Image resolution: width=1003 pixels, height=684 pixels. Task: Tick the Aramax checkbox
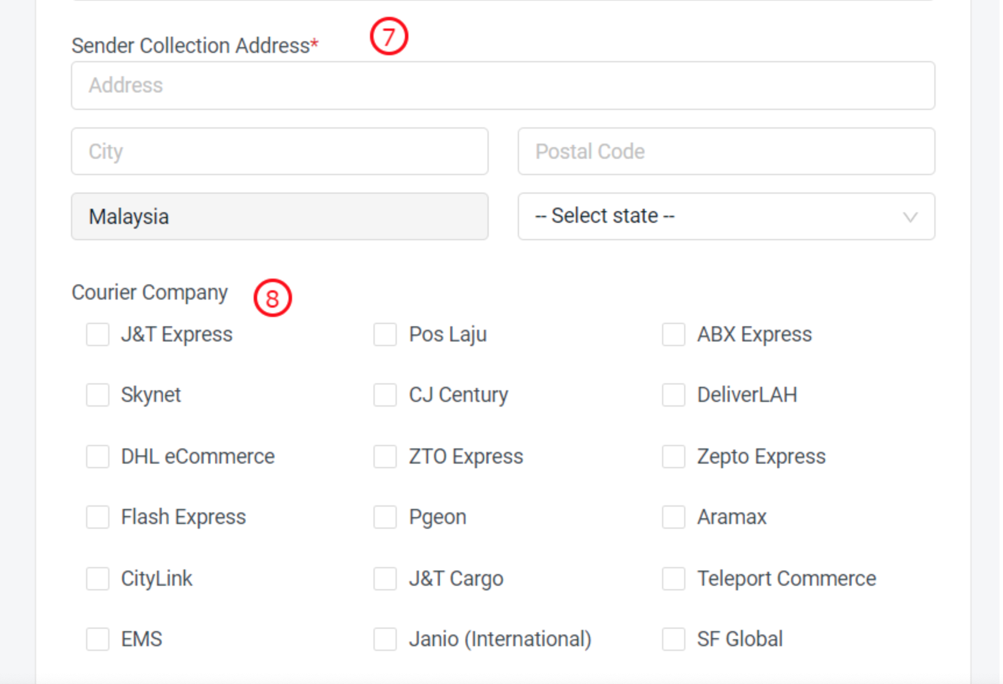pyautogui.click(x=674, y=517)
